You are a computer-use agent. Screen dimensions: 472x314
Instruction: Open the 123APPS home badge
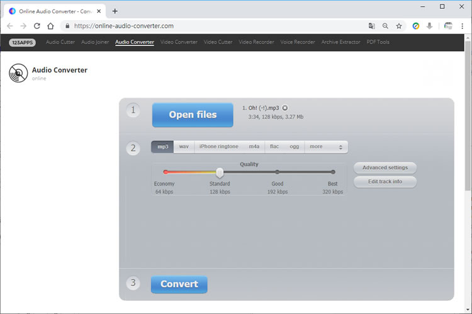pos(22,42)
